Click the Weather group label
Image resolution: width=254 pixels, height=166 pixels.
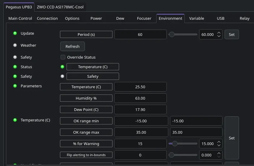28,45
